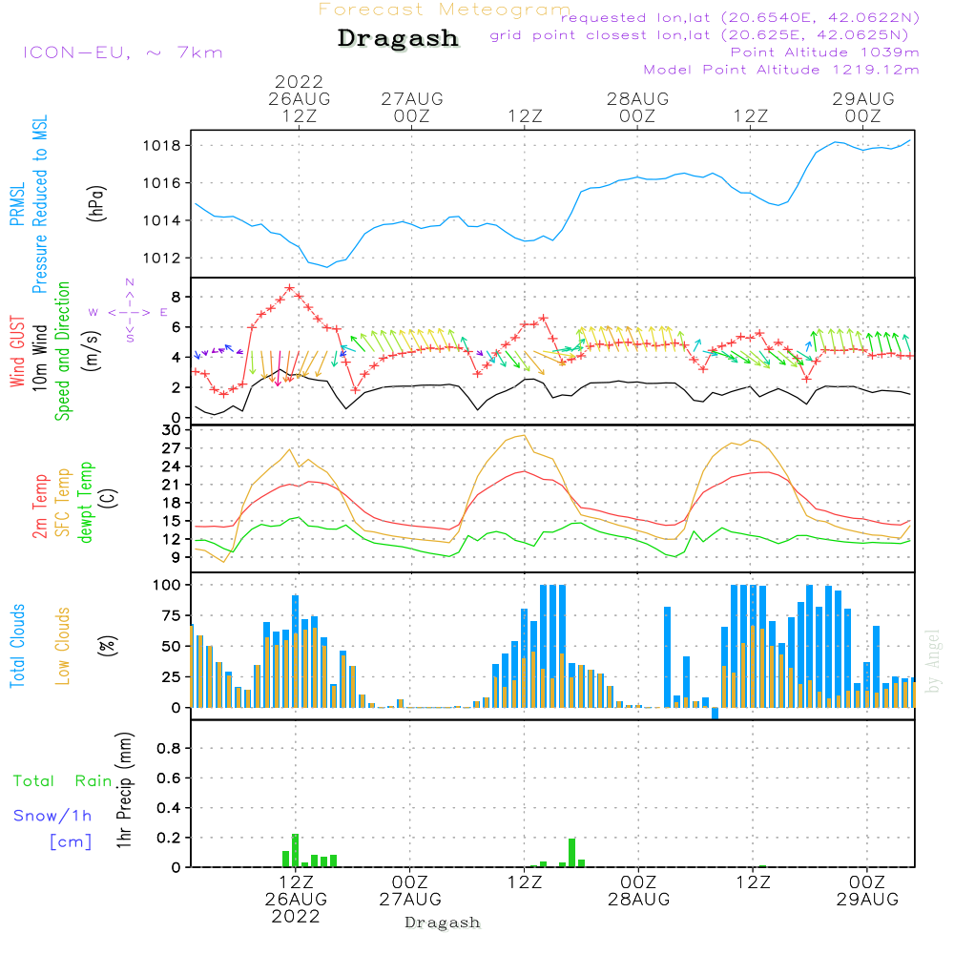This screenshot has height=954, width=954.
Task: Click the 'ICON-EU, ~ 7km' model label
Action: tap(123, 52)
